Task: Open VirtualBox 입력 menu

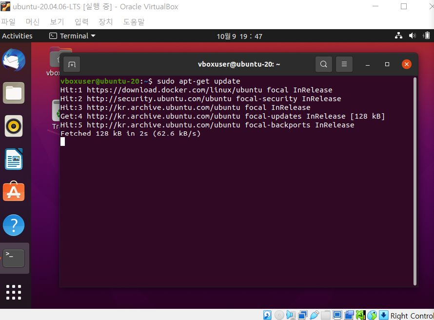Action: [x=81, y=22]
